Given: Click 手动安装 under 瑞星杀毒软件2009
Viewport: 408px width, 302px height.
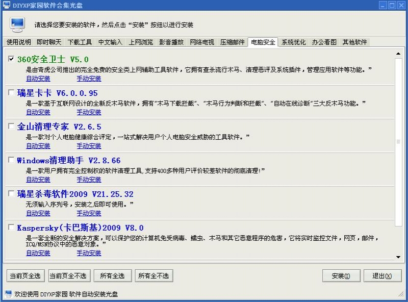Looking at the screenshot, I should click(x=89, y=213).
